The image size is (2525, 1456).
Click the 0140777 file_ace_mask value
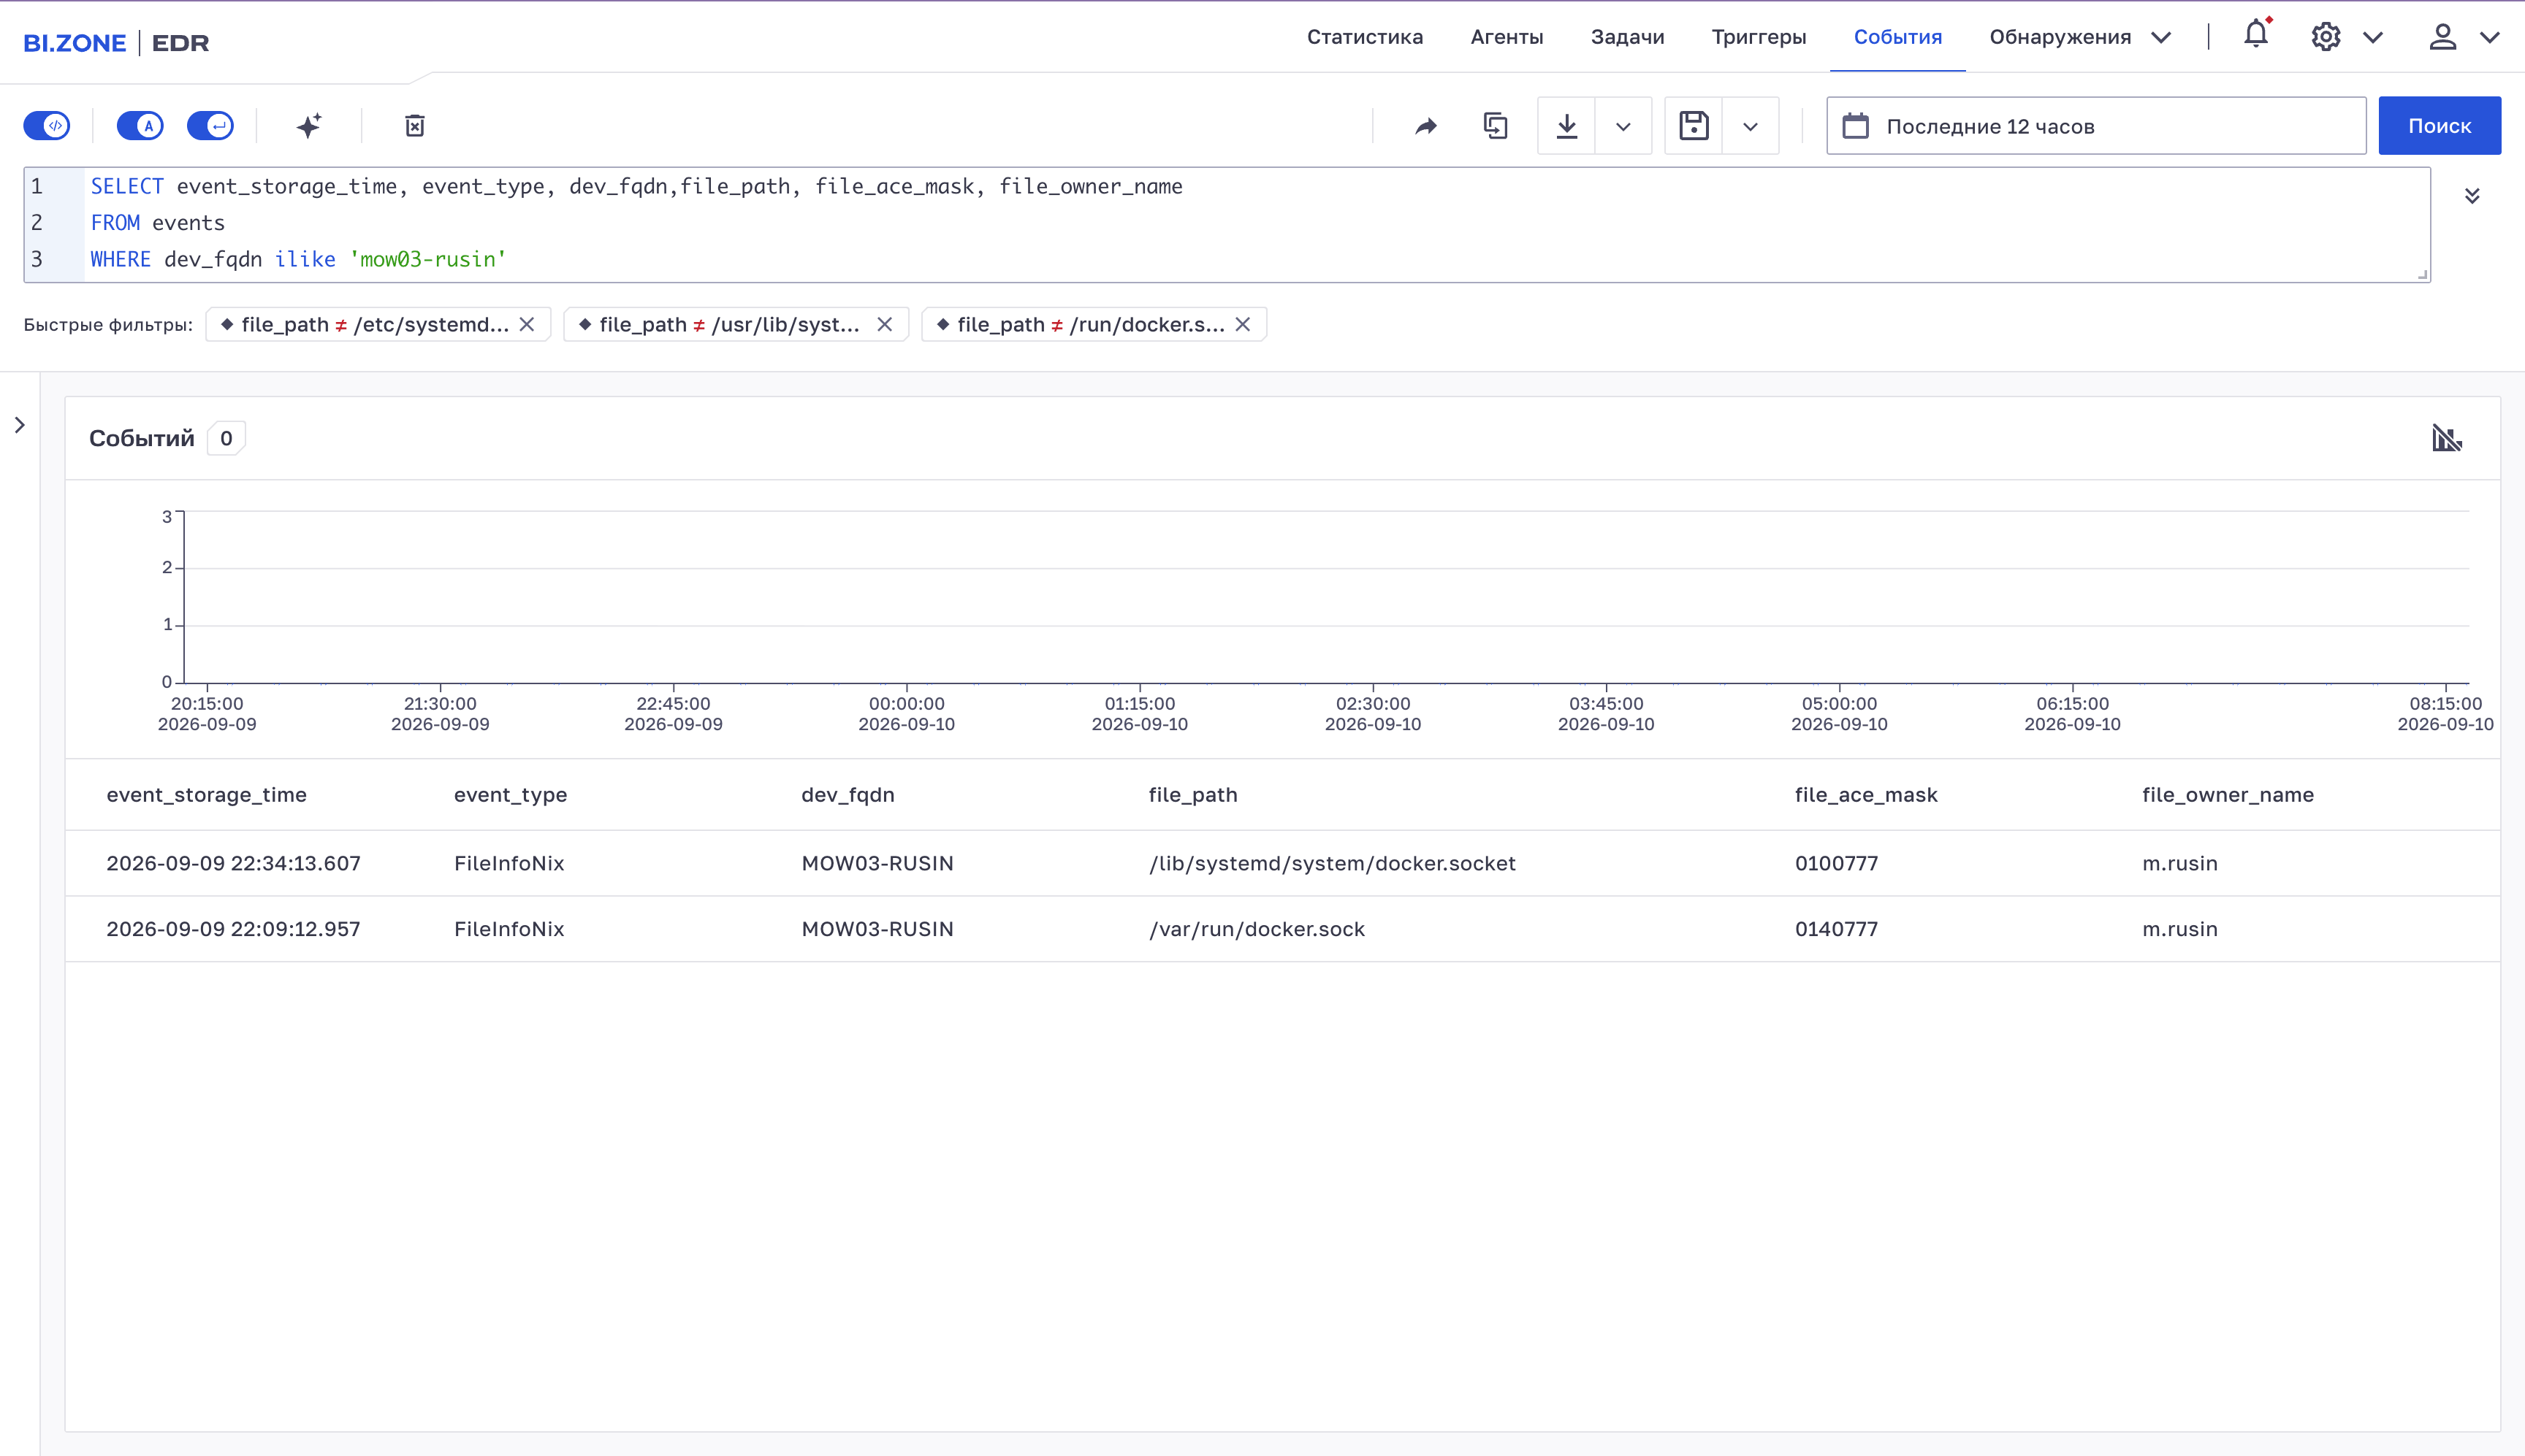1836,929
